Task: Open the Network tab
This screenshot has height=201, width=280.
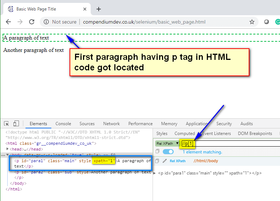Action: (111, 124)
